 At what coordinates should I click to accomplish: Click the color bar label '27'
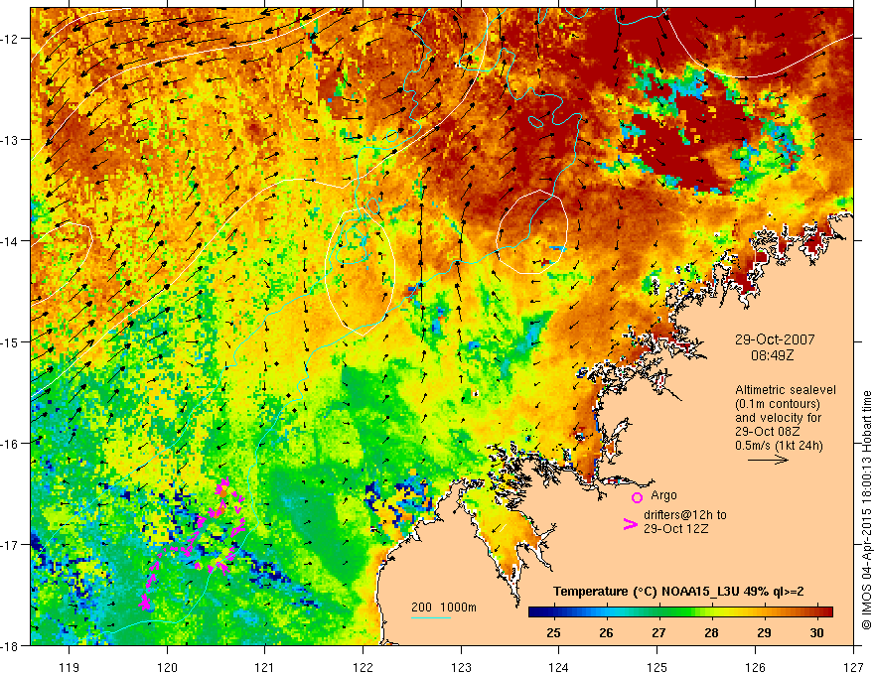click(x=658, y=633)
